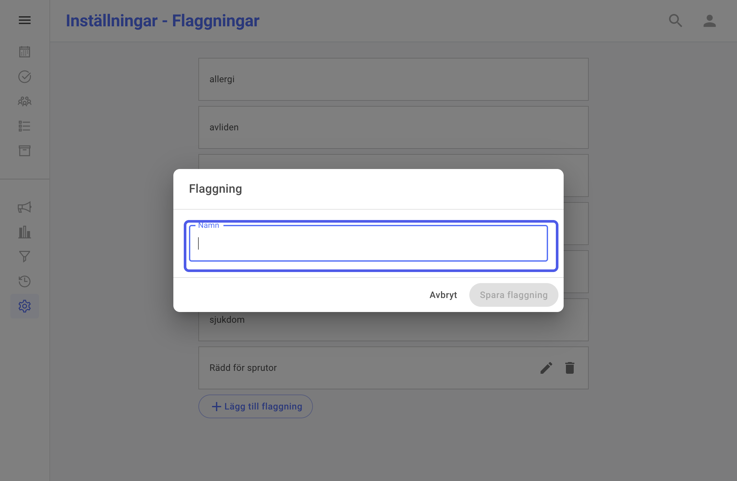This screenshot has height=481, width=737.
Task: Open the funnel filter icon
Action: tap(25, 257)
